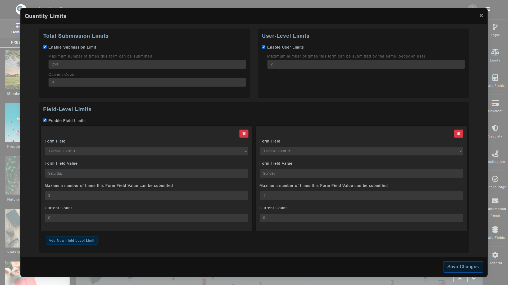Delete the Saturday field limit with trash icon
This screenshot has height=285, width=508.
[244, 134]
